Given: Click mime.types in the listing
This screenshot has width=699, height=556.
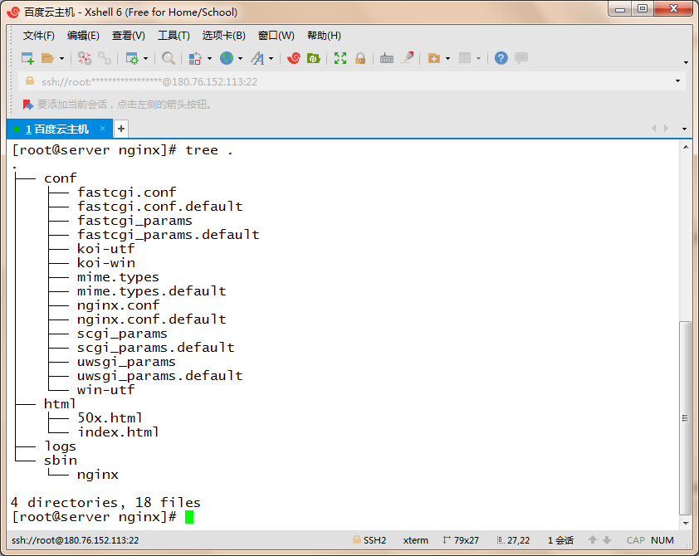Looking at the screenshot, I should tap(118, 276).
